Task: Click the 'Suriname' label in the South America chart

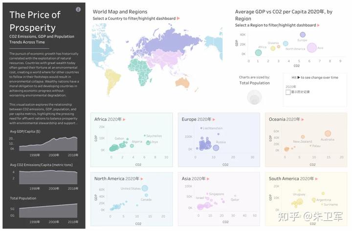Action: (x=330, y=205)
